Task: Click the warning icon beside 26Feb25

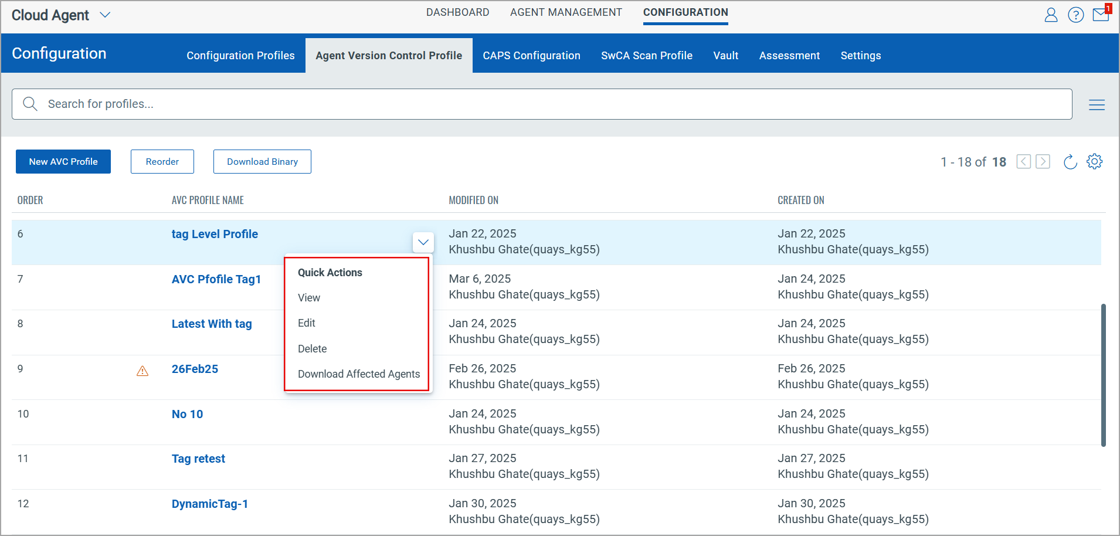Action: [x=142, y=371]
